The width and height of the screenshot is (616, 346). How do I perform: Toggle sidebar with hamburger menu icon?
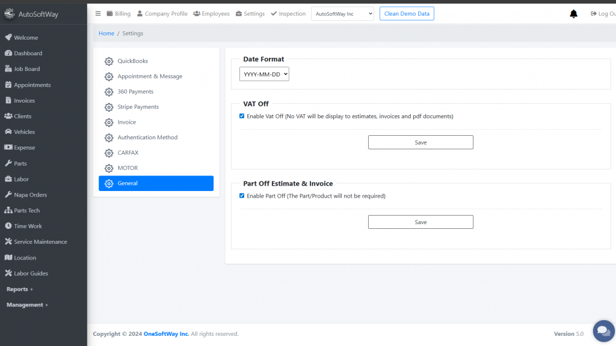tap(98, 13)
